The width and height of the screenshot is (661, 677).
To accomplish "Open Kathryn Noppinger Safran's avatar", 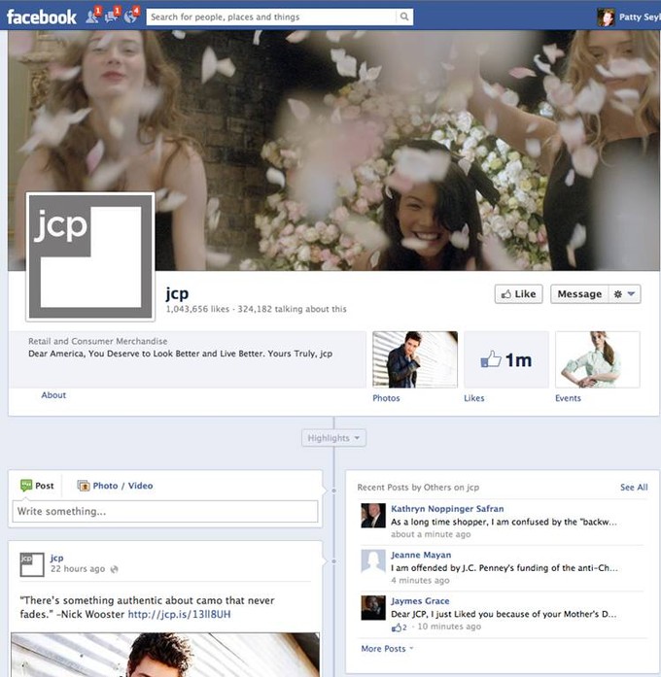I will 373,516.
